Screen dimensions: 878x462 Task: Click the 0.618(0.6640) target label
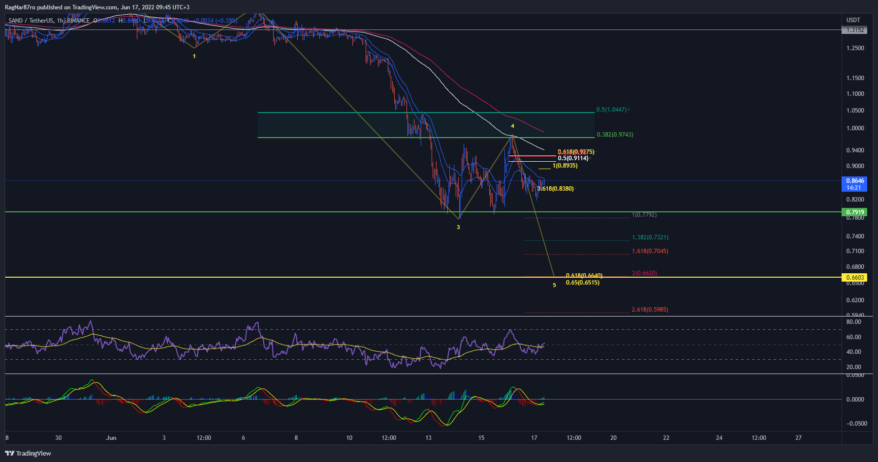(x=584, y=276)
